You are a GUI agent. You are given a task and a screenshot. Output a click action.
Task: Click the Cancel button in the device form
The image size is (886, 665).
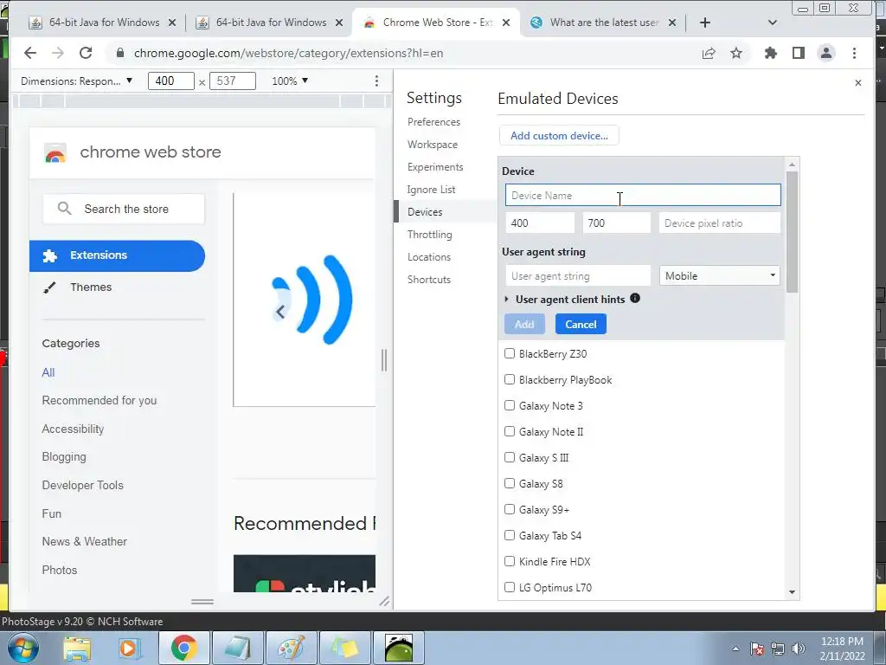(581, 325)
